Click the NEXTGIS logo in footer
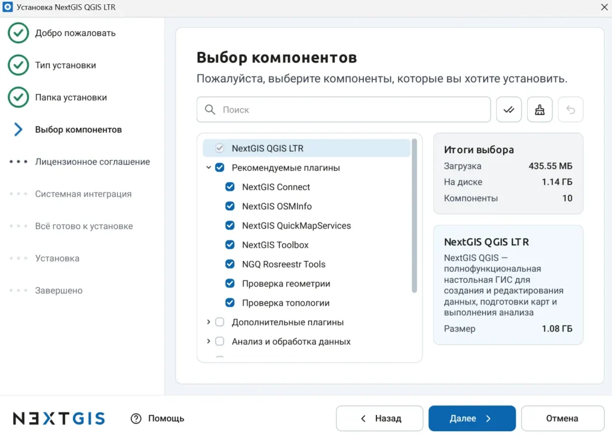The image size is (612, 439). 59,418
